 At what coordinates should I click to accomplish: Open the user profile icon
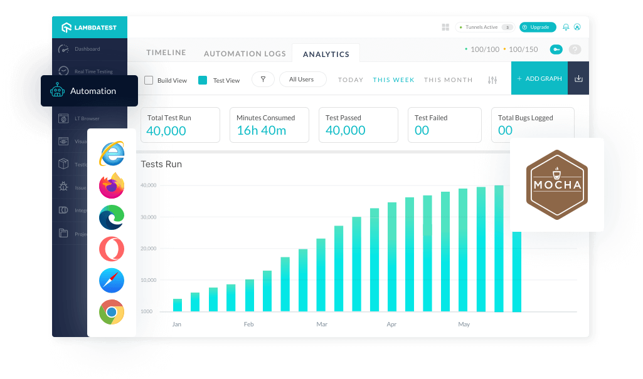coord(577,27)
